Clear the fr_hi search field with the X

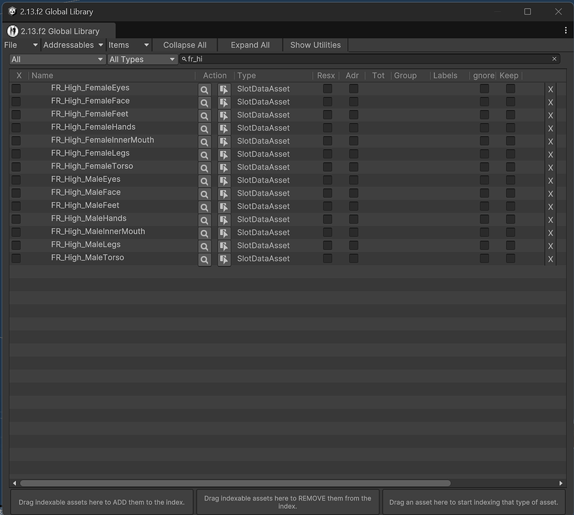point(554,59)
